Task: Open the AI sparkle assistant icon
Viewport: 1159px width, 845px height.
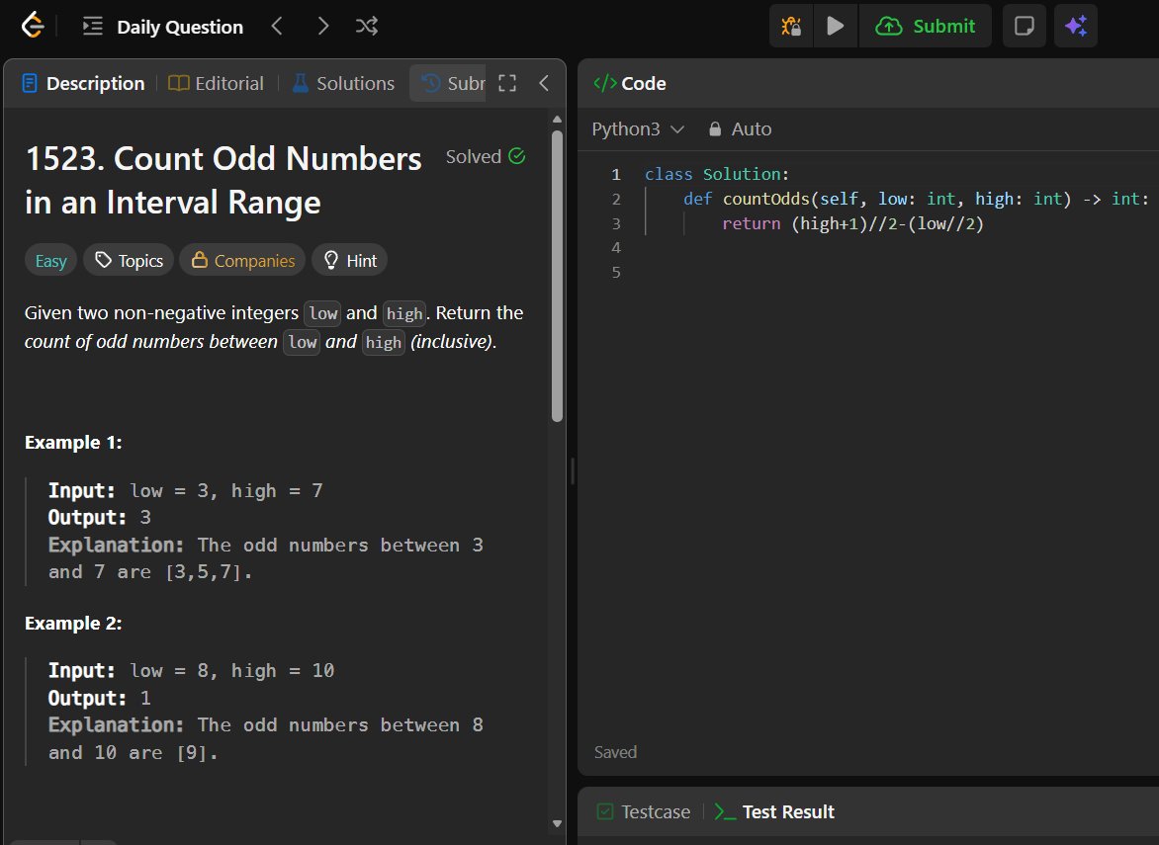Action: 1076,27
